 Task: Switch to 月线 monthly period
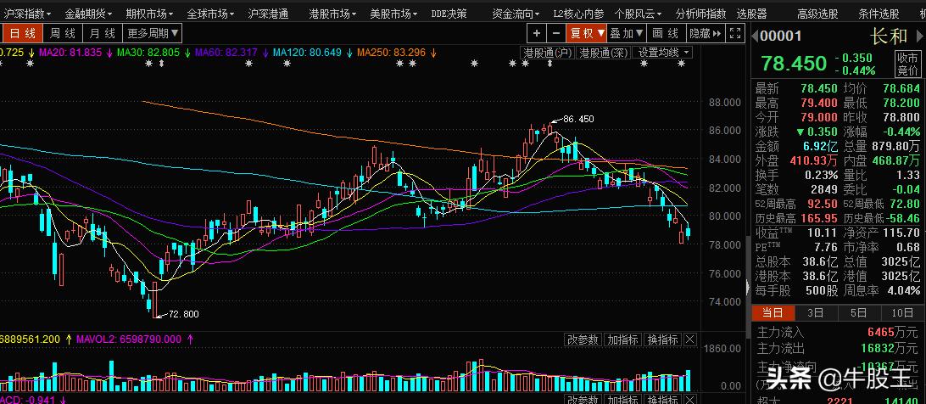pyautogui.click(x=102, y=33)
